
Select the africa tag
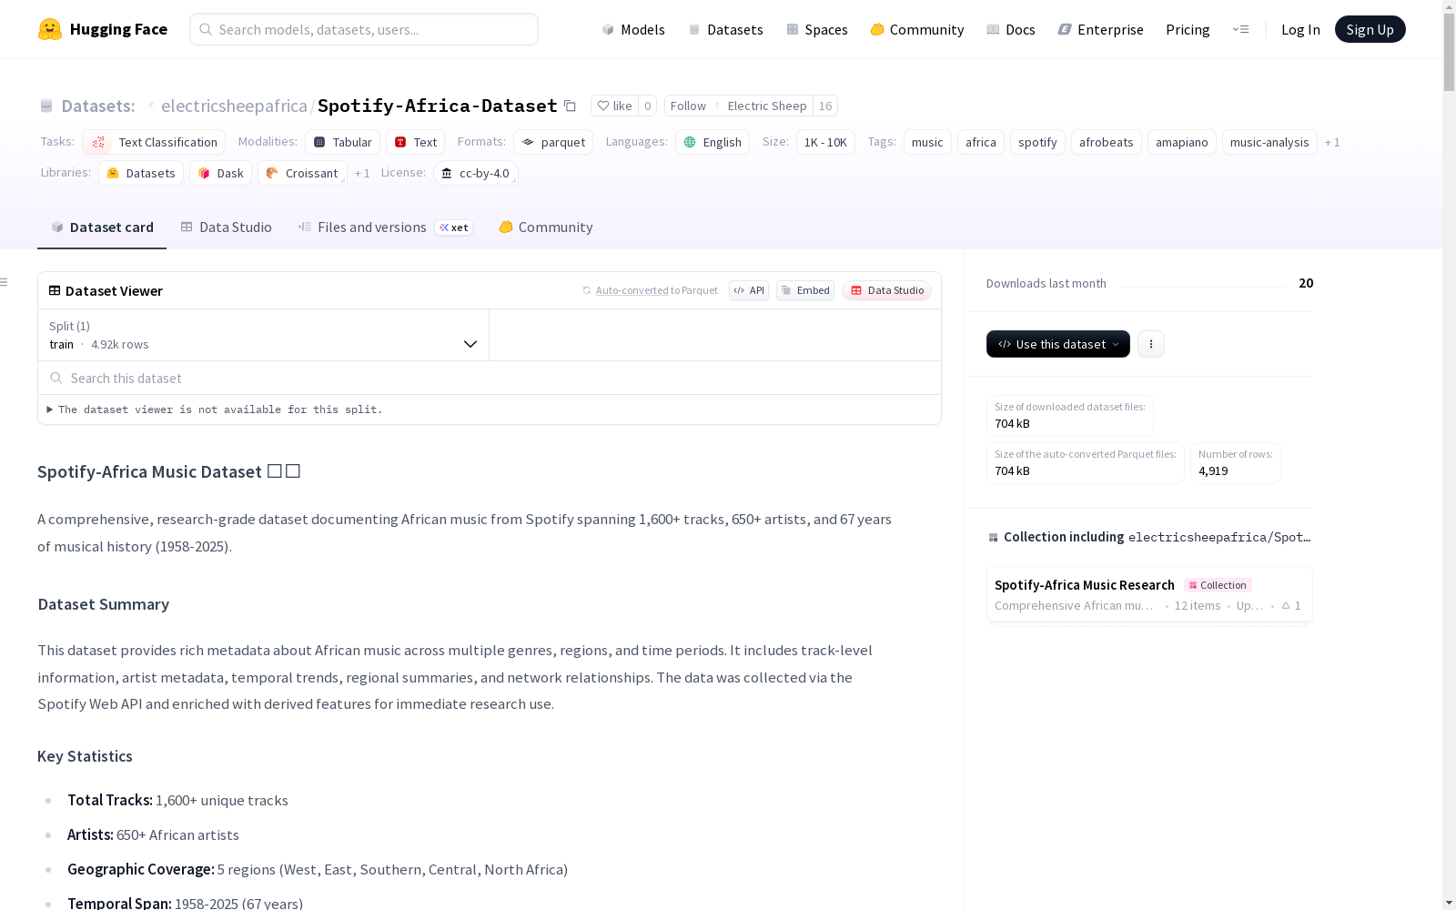coord(981,142)
